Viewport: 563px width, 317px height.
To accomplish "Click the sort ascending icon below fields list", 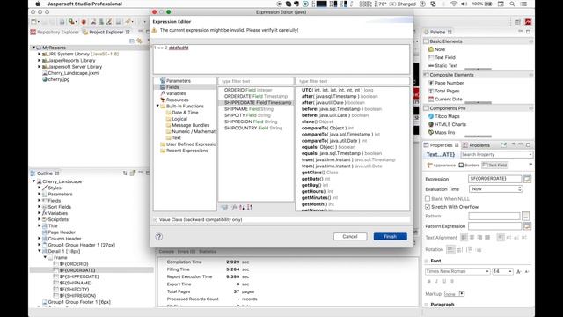I will [x=242, y=208].
